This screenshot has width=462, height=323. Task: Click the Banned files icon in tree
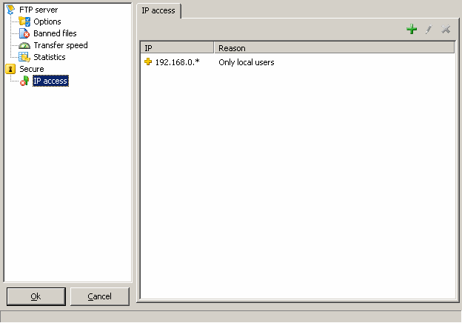(x=24, y=33)
